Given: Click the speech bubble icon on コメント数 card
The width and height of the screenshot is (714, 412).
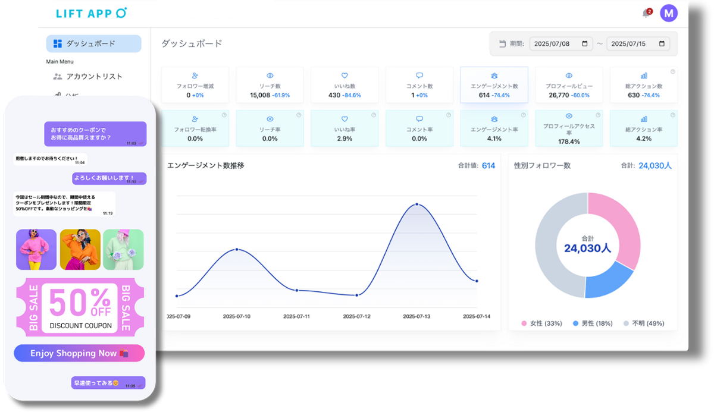Looking at the screenshot, I should (x=419, y=75).
